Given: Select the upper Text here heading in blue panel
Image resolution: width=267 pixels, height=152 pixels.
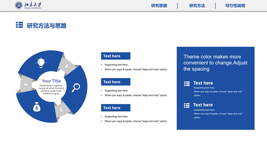Looking at the screenshot, I should tap(203, 83).
